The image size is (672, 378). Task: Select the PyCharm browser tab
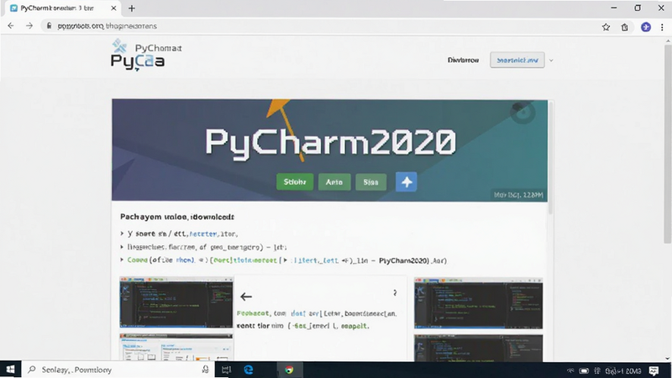pyautogui.click(x=62, y=8)
